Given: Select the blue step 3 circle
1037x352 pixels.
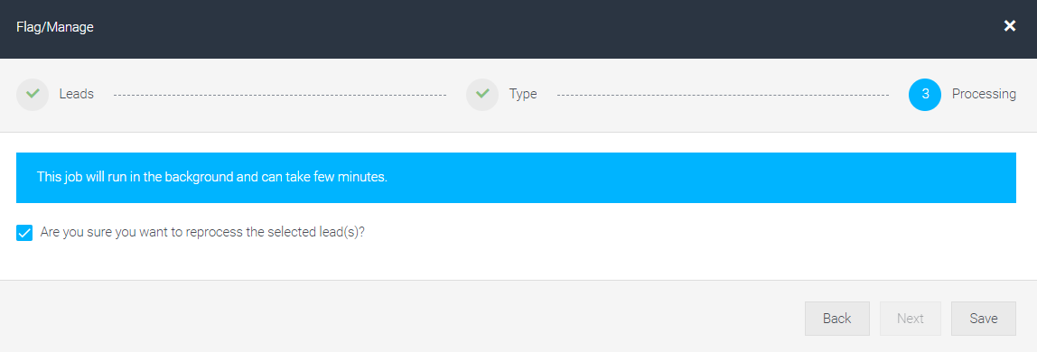Looking at the screenshot, I should point(925,95).
